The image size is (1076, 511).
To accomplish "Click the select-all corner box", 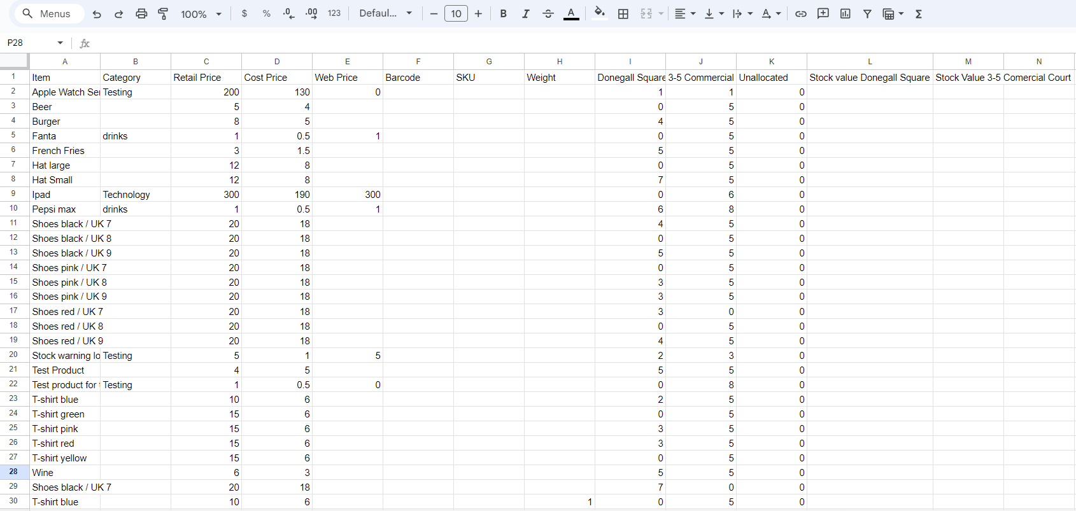I will click(14, 61).
